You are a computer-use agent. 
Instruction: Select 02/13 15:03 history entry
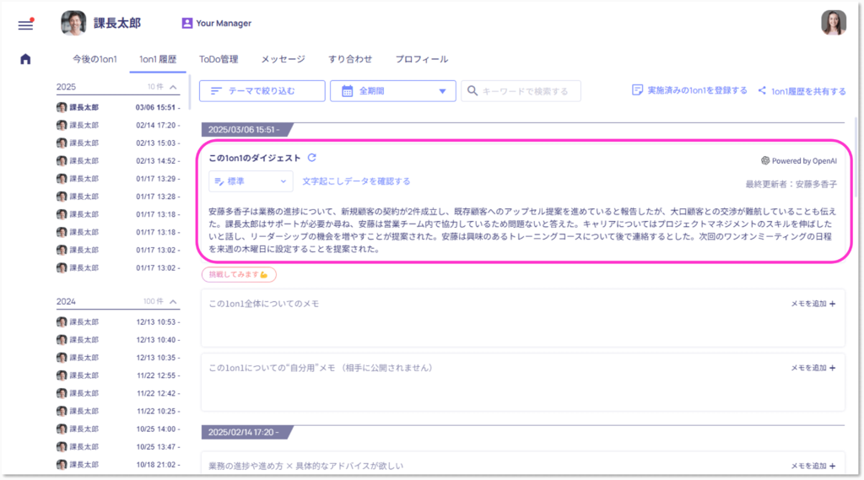pyautogui.click(x=118, y=143)
